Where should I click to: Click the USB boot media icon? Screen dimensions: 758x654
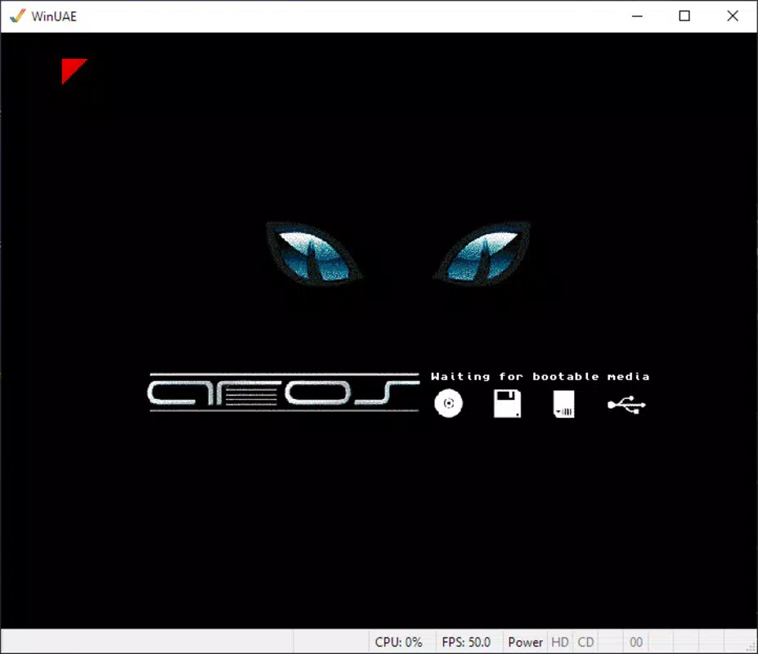pyautogui.click(x=626, y=405)
